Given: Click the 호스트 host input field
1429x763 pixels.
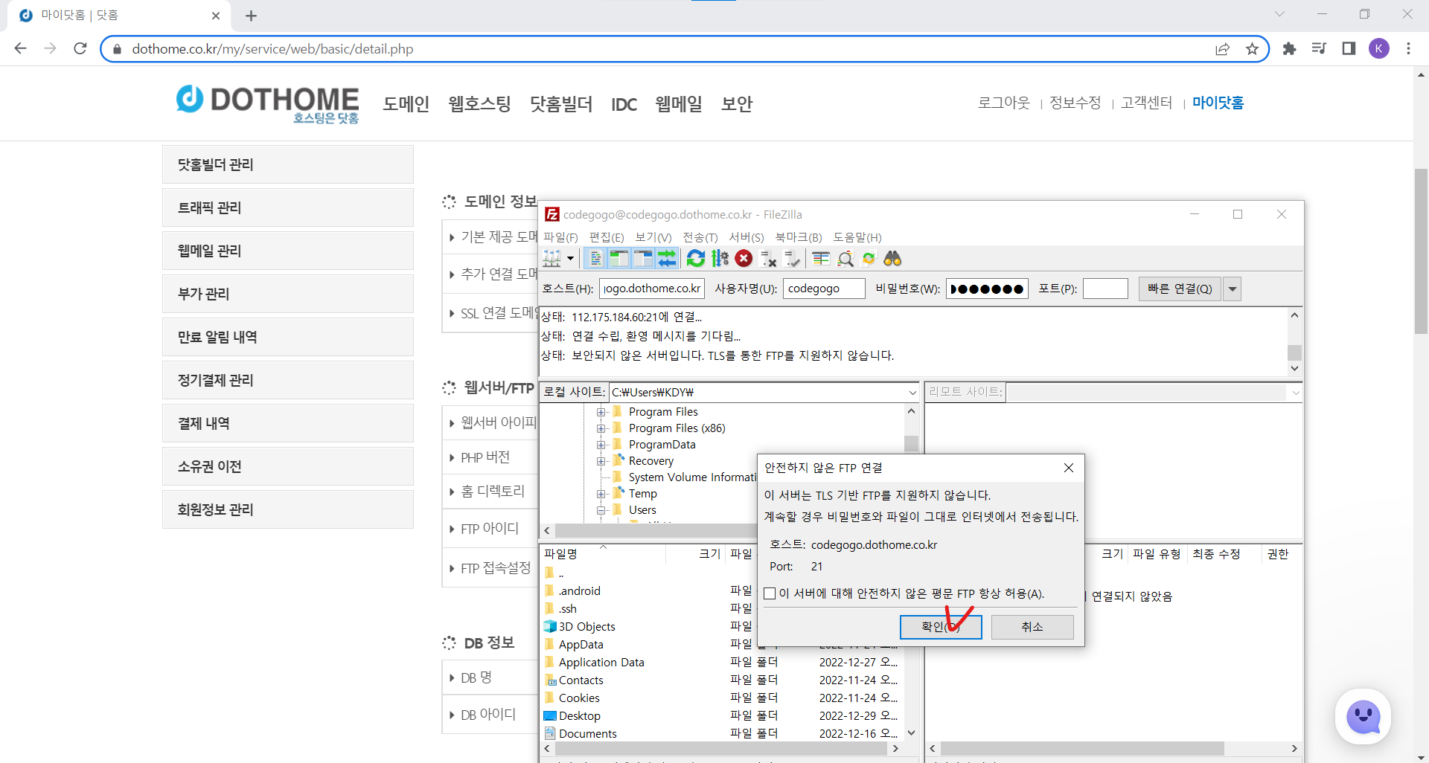Looking at the screenshot, I should 651,289.
